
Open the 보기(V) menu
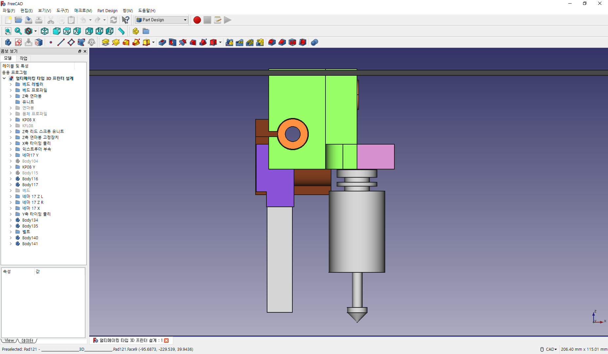[45, 10]
